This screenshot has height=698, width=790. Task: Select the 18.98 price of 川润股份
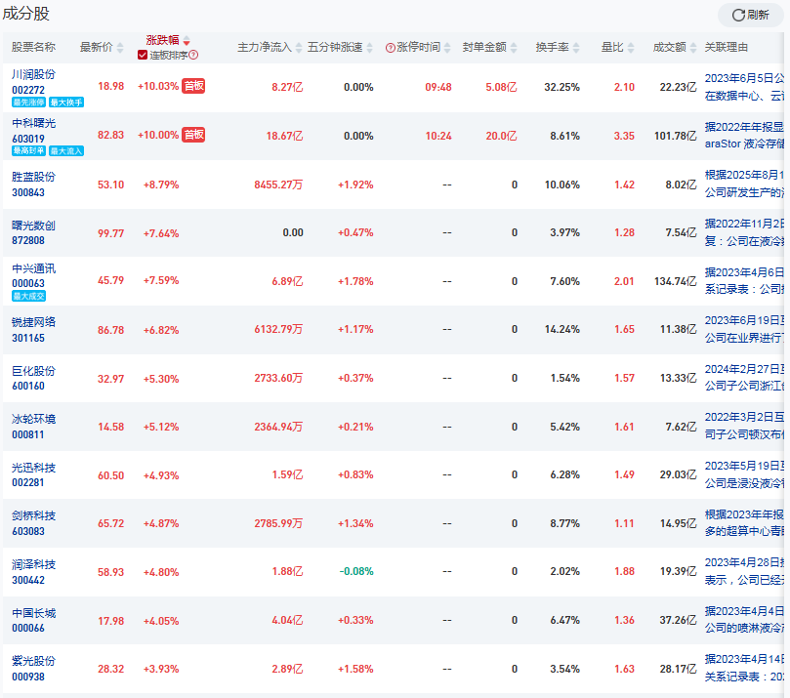(111, 86)
